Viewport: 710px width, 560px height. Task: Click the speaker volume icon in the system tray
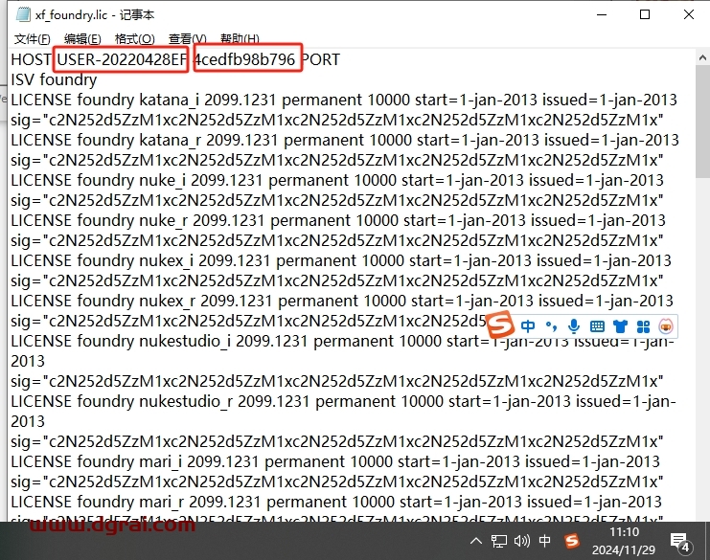pyautogui.click(x=522, y=541)
